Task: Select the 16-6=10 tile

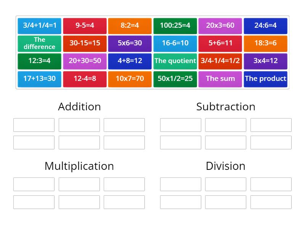Action: tap(175, 43)
